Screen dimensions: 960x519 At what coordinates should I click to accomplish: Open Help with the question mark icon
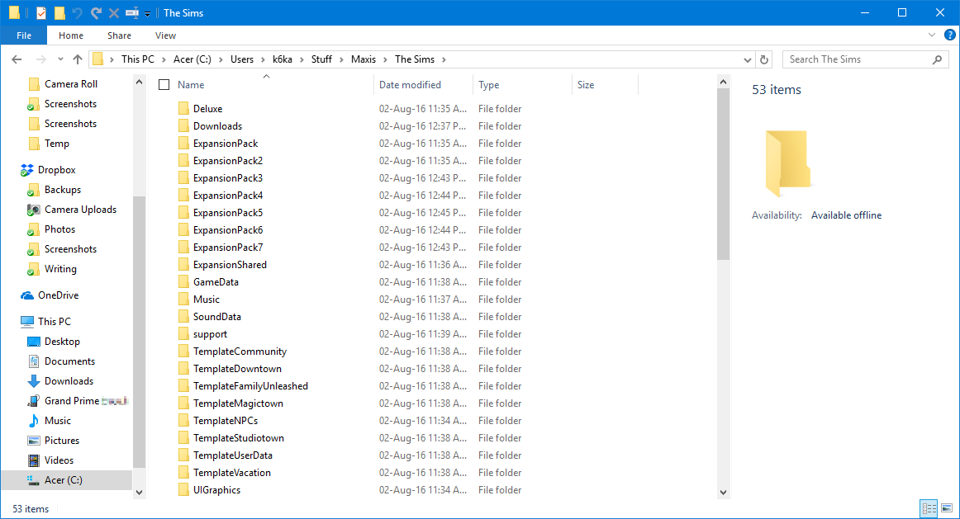pos(949,35)
